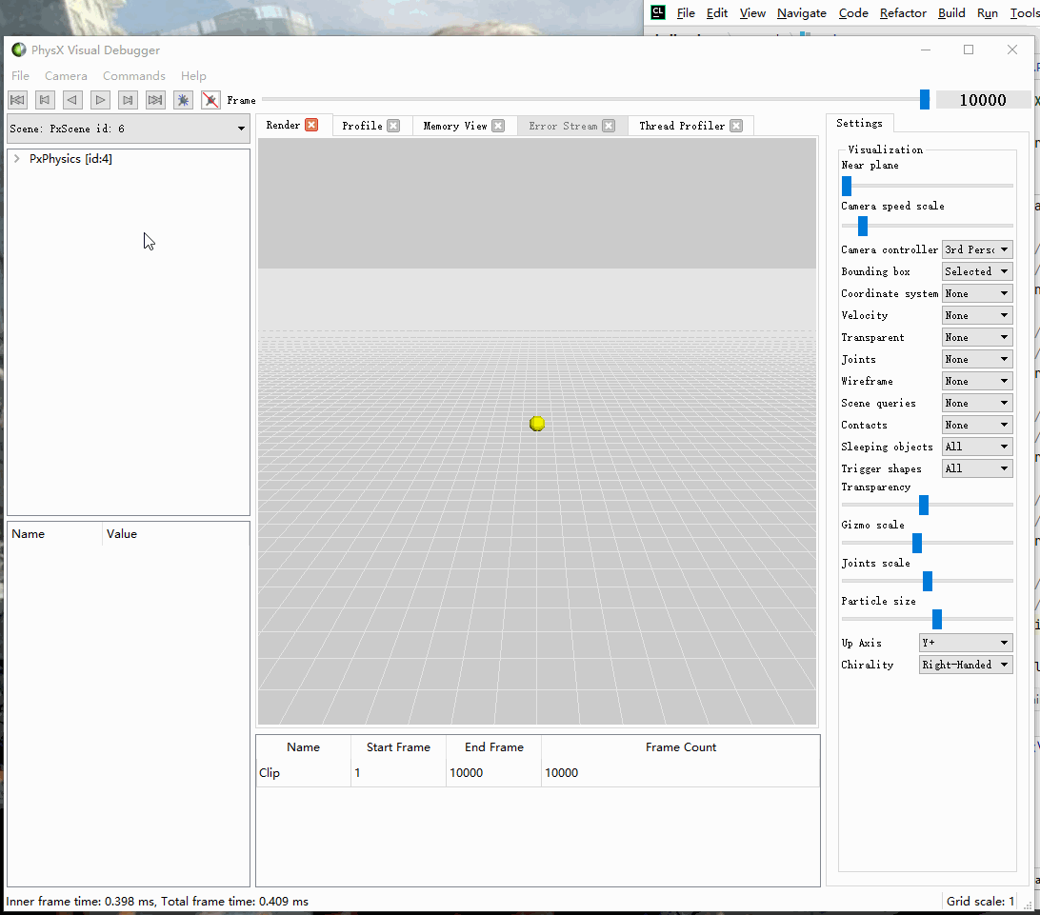Image resolution: width=1040 pixels, height=915 pixels.
Task: Open the Camera menu
Action: point(66,75)
